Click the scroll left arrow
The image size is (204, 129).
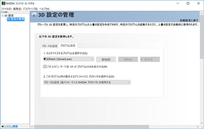[x=32, y=126]
